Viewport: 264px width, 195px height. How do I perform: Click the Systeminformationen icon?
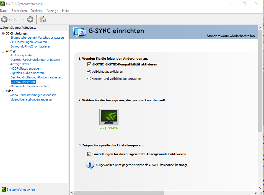4,189
